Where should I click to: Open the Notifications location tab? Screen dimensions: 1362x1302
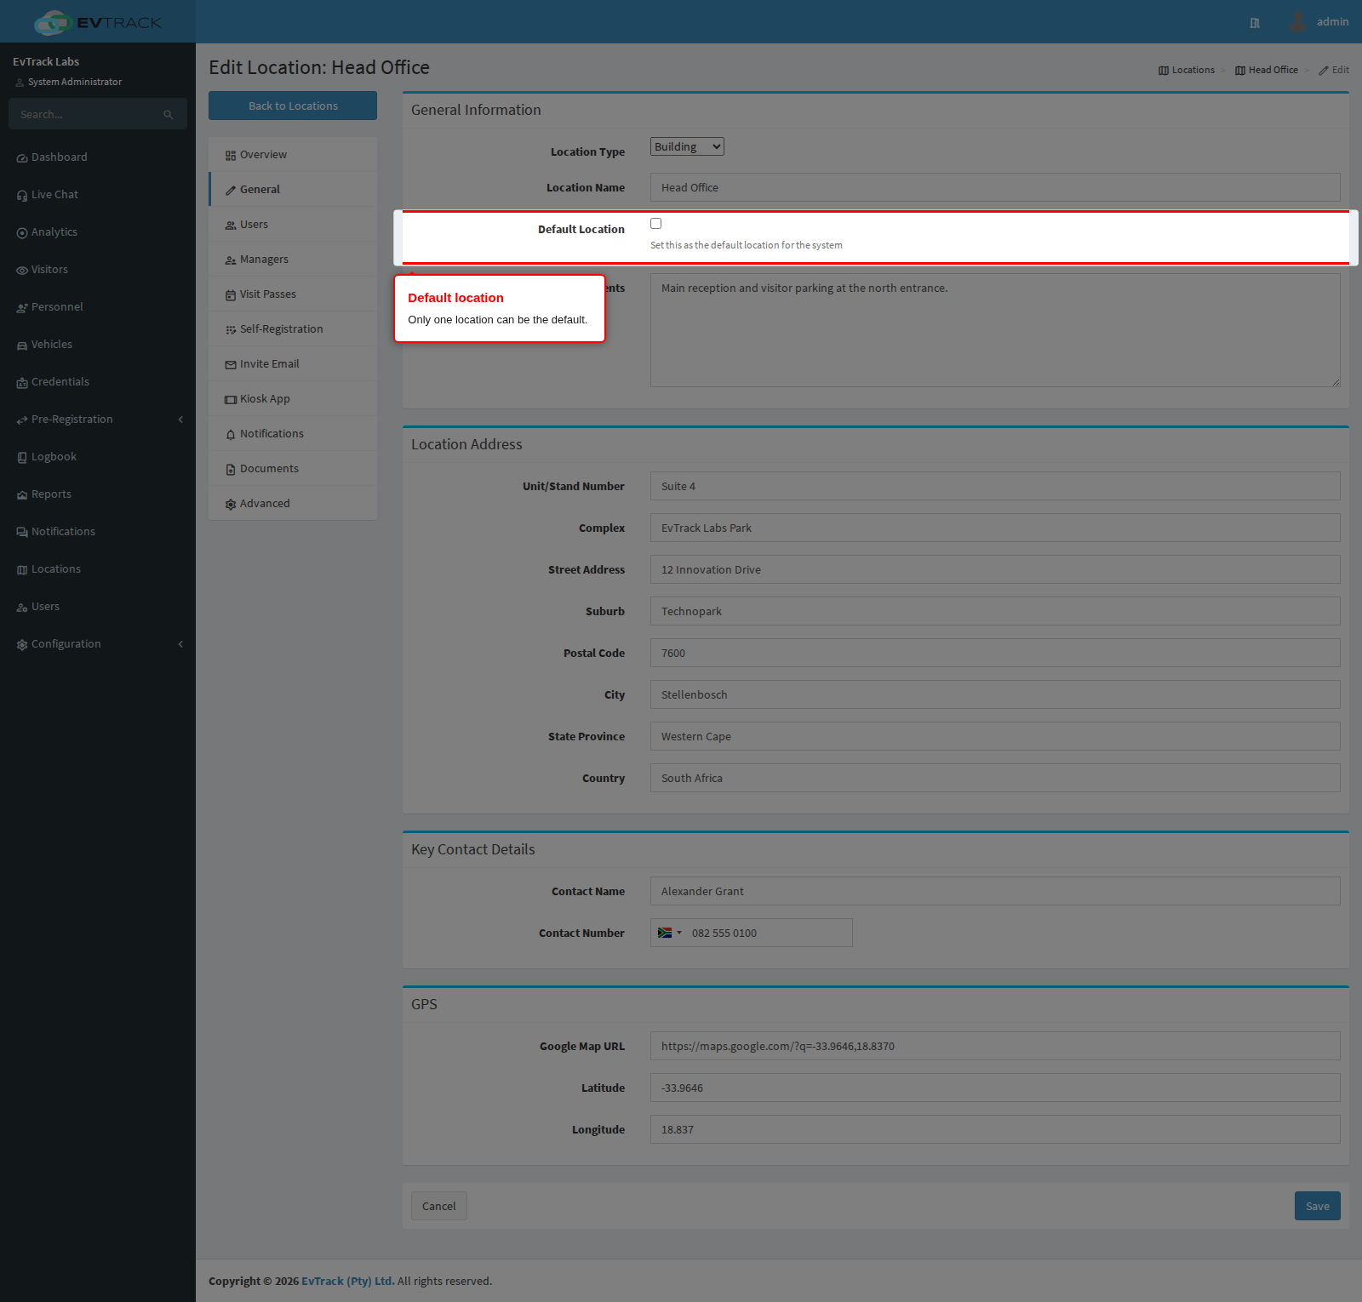(293, 434)
